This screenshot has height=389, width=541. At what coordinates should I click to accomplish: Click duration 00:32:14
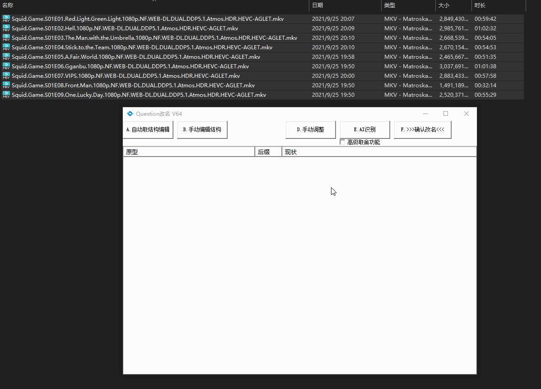[x=485, y=85]
